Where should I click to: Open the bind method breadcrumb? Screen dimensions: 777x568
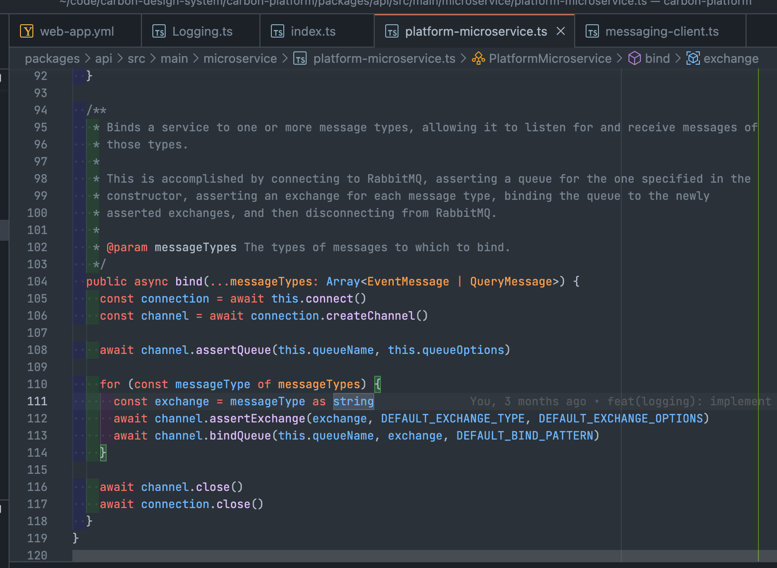657,59
